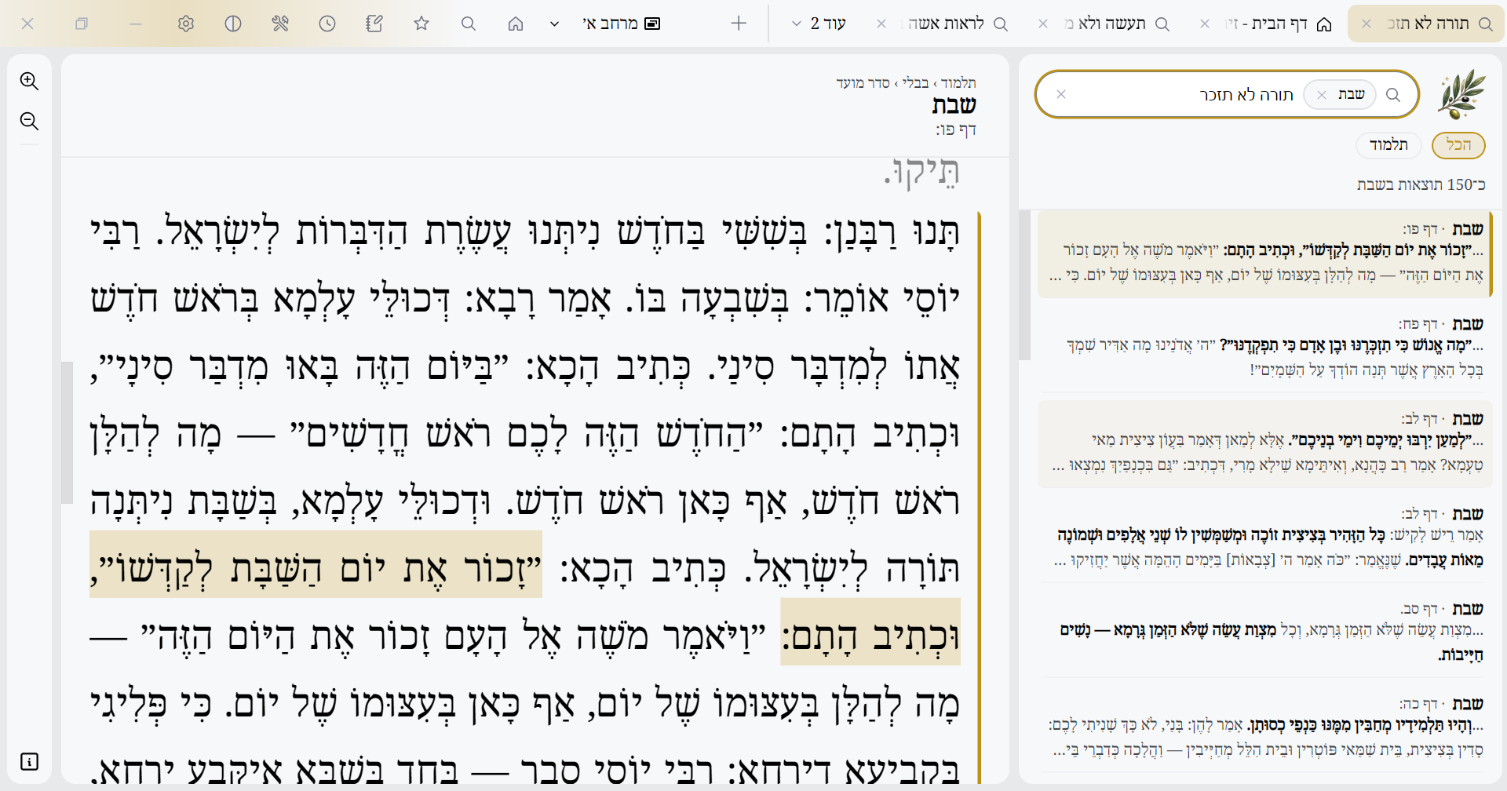Open the מרחב א' workspace selector
This screenshot has height=791, width=1507.
622,24
